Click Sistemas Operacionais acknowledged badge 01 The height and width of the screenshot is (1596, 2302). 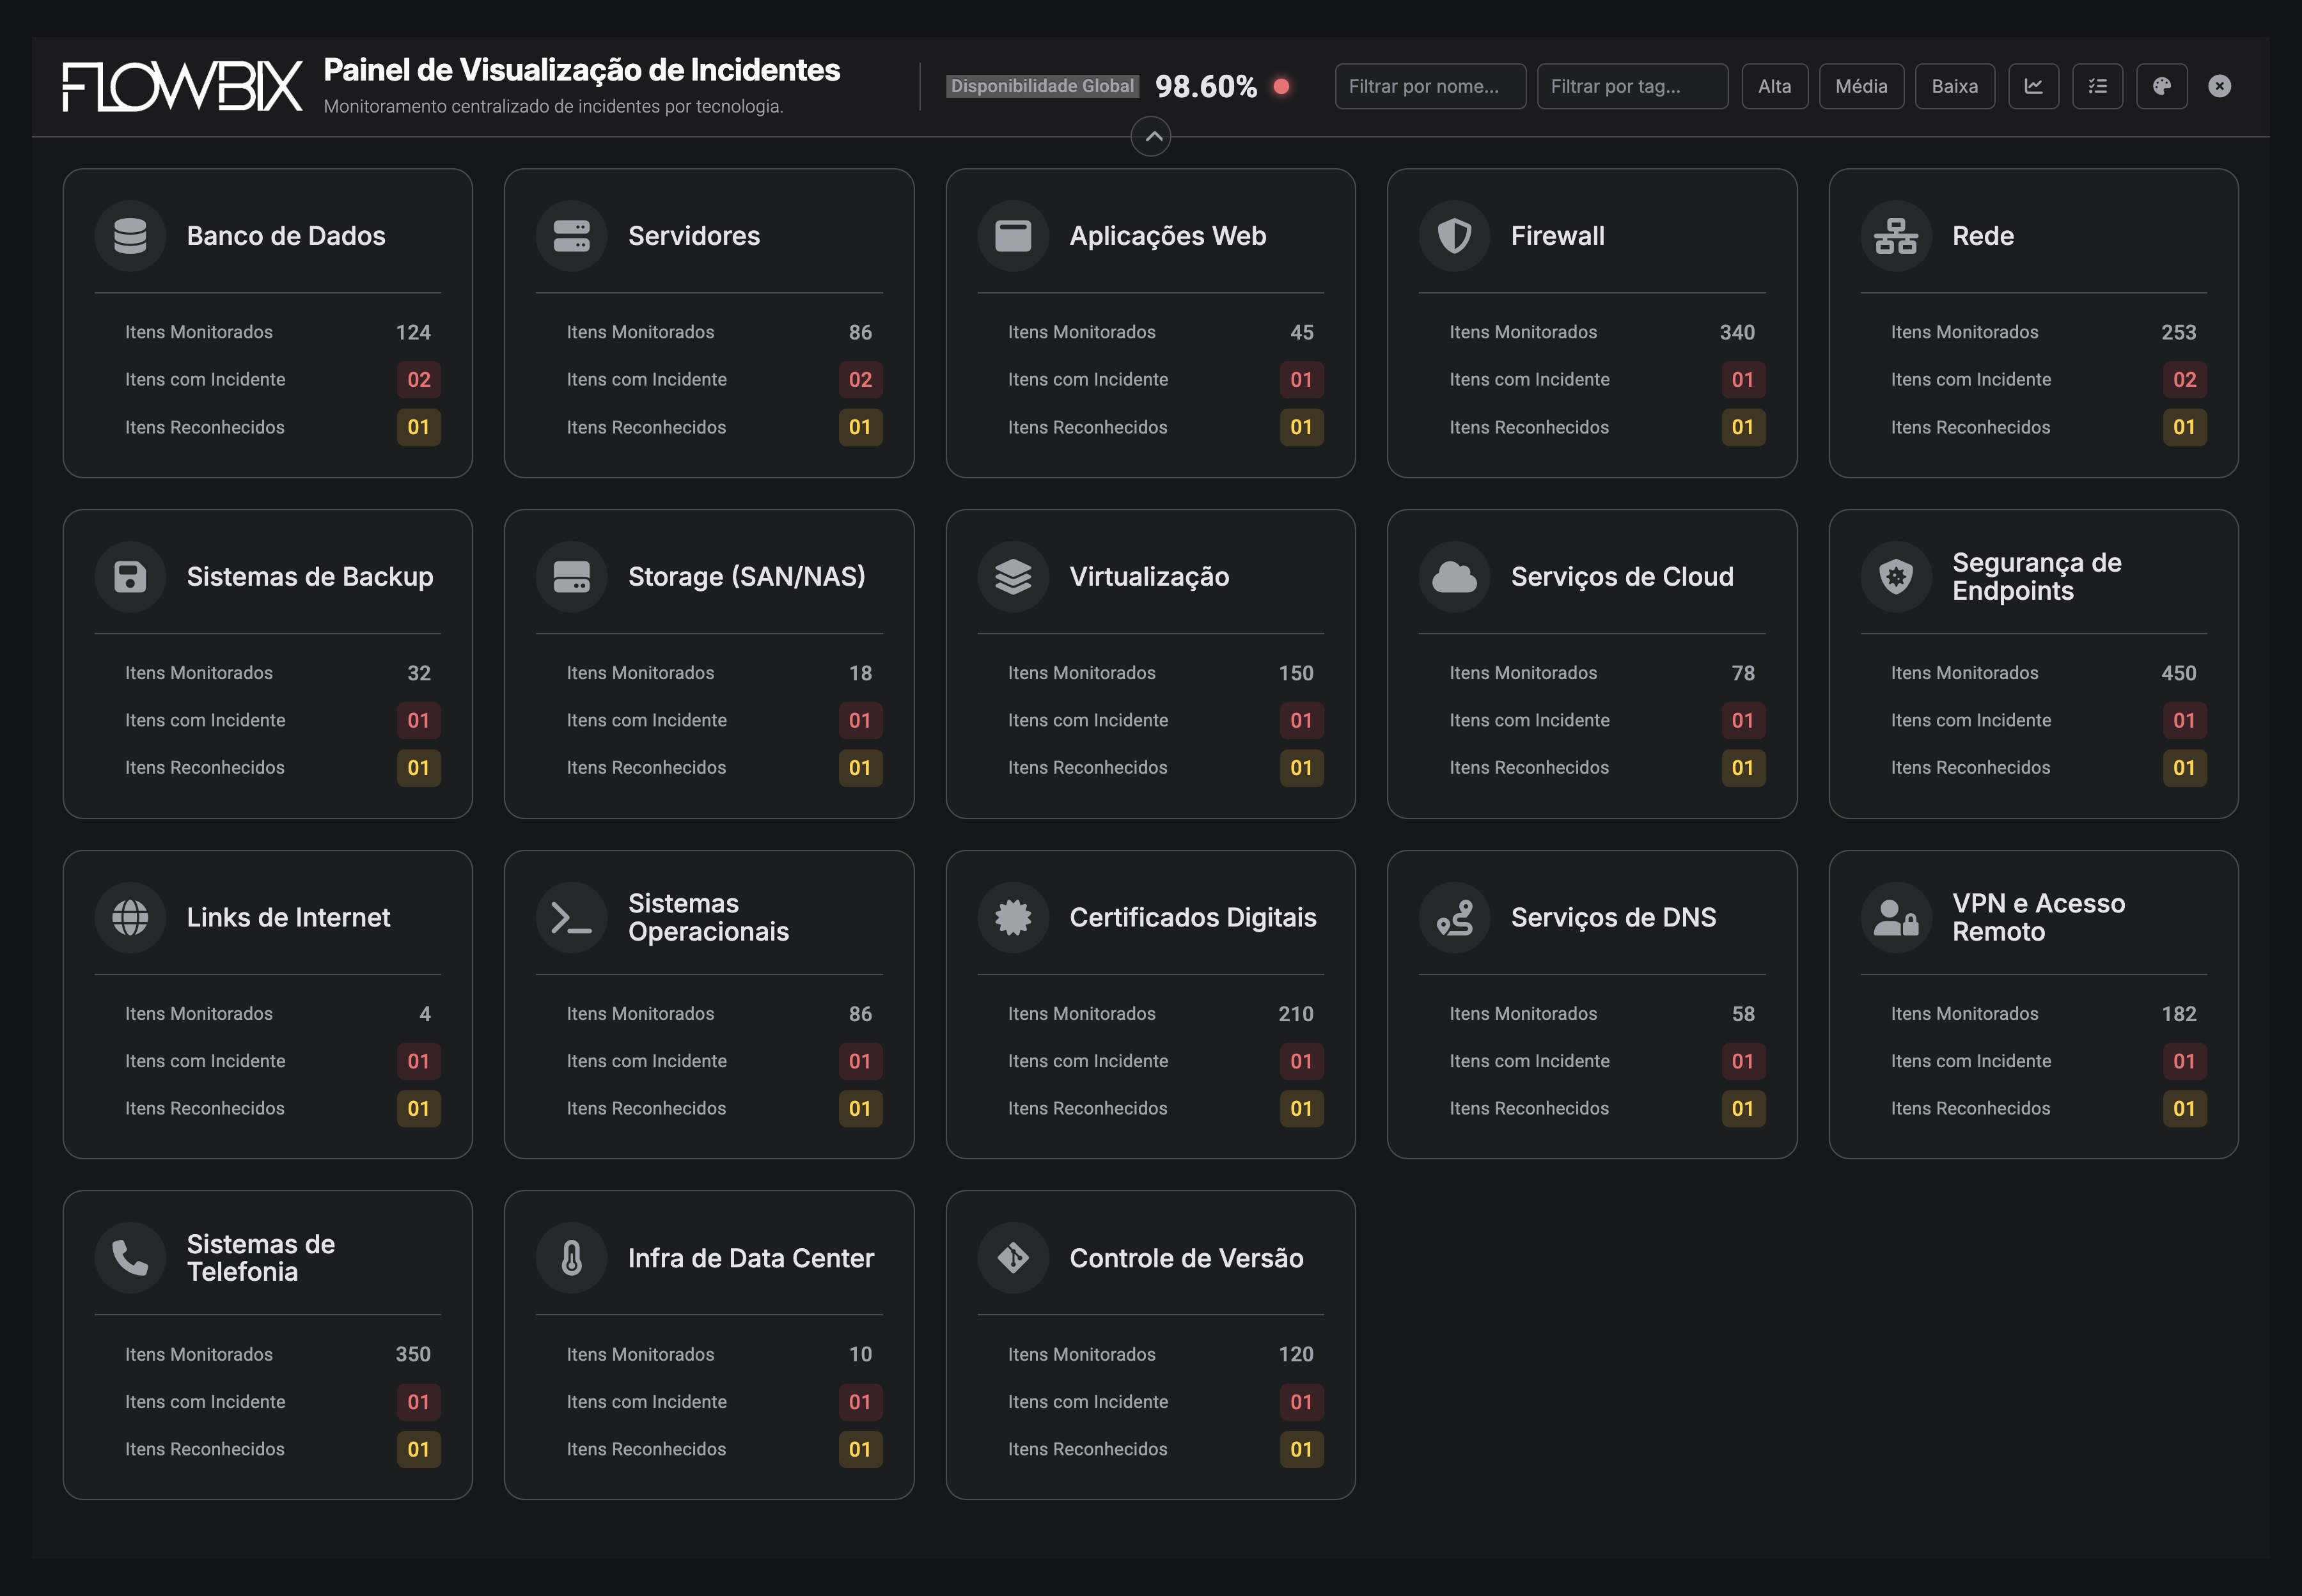860,1109
